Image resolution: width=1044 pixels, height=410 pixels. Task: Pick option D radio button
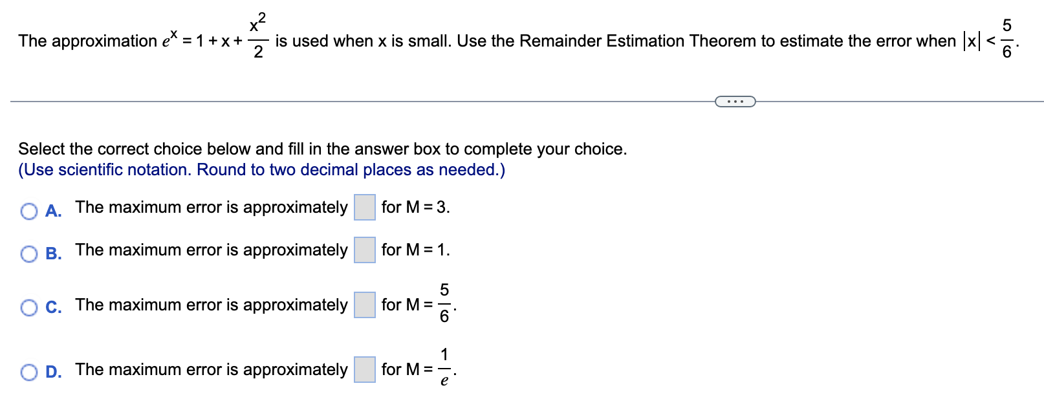point(29,372)
